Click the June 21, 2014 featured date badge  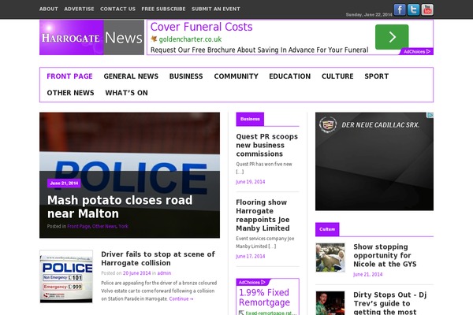point(64,183)
